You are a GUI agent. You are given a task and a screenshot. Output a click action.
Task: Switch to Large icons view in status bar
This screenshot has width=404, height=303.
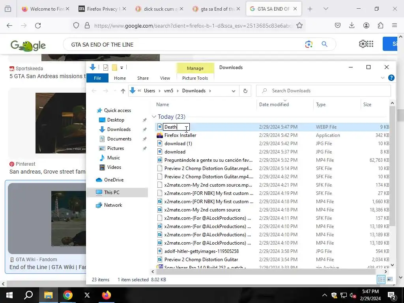pyautogui.click(x=390, y=279)
